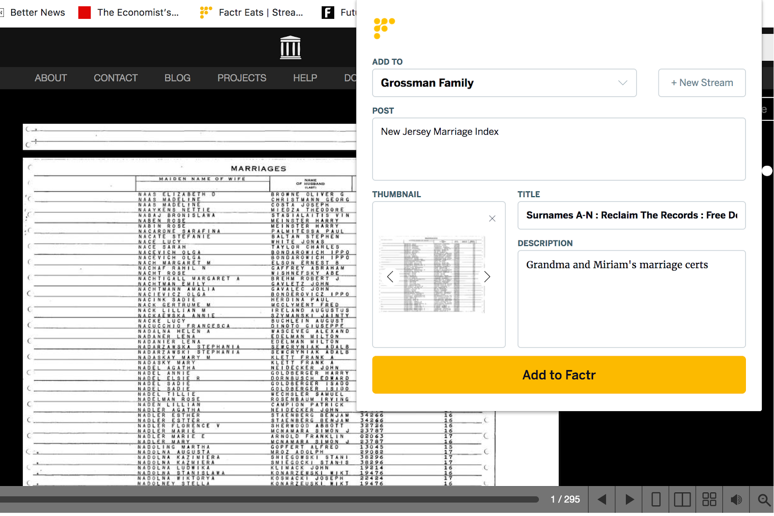The width and height of the screenshot is (774, 516).
Task: Create a new stream with + New Stream
Action: (702, 83)
